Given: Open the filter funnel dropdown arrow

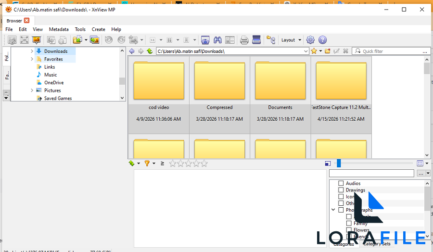Looking at the screenshot, I should (x=154, y=164).
